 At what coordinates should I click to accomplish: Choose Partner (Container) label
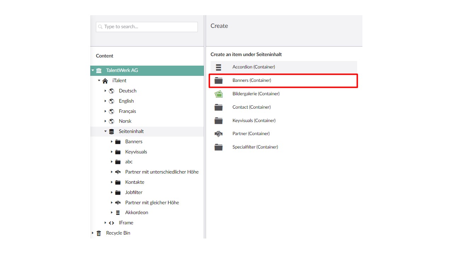point(251,134)
